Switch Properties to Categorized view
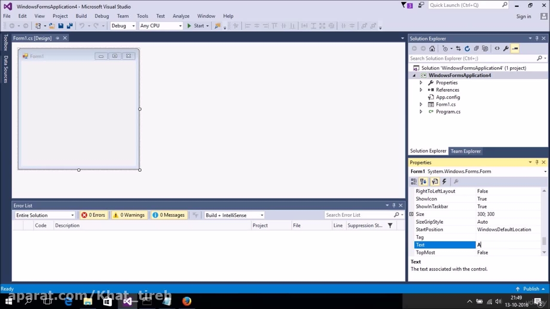Screen dimensions: 550x309 [414, 182]
